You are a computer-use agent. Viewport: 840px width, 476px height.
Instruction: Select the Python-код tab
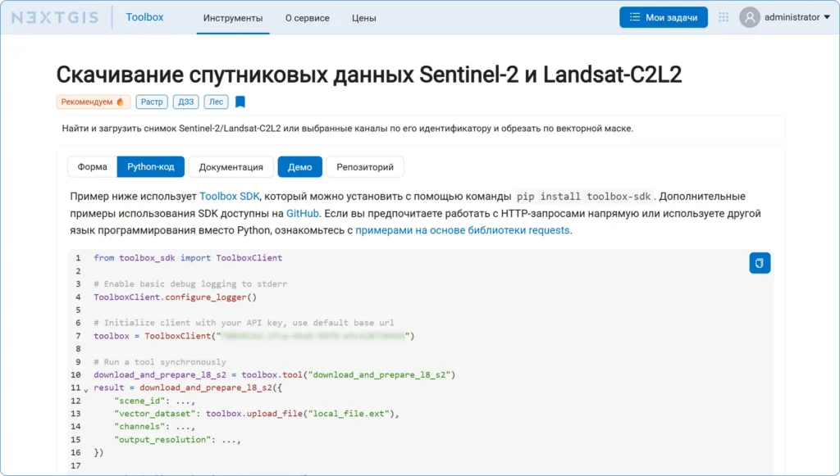[151, 167]
